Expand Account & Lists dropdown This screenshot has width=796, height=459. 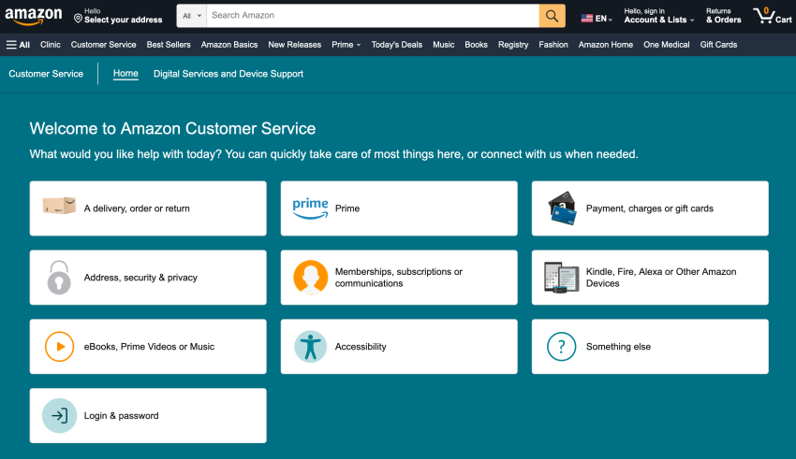658,16
